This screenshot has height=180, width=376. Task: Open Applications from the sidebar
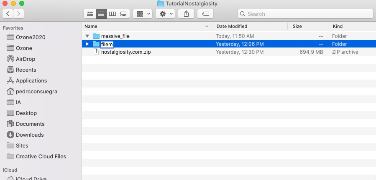31,80
